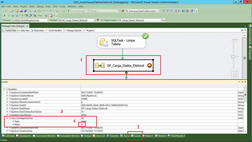Click the Start Debugging green arrow beside Development

(69, 11)
